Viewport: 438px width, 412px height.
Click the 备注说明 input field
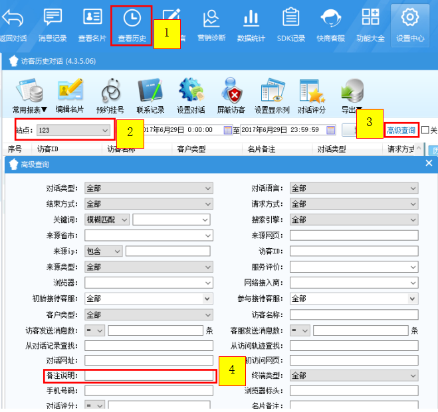click(x=149, y=376)
